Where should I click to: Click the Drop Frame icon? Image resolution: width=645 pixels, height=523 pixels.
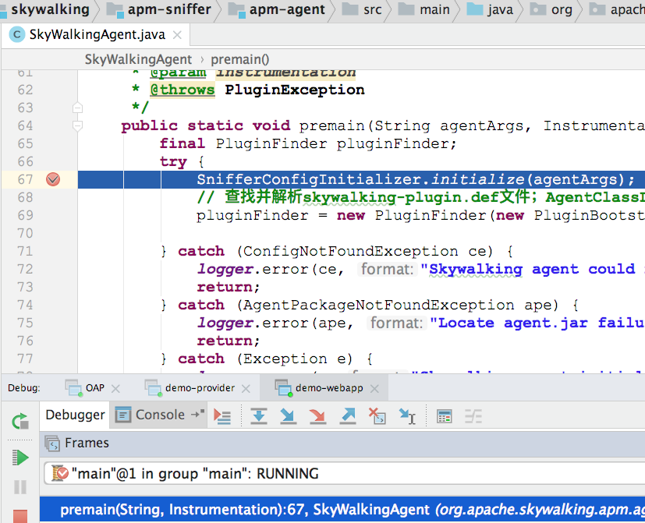(377, 416)
